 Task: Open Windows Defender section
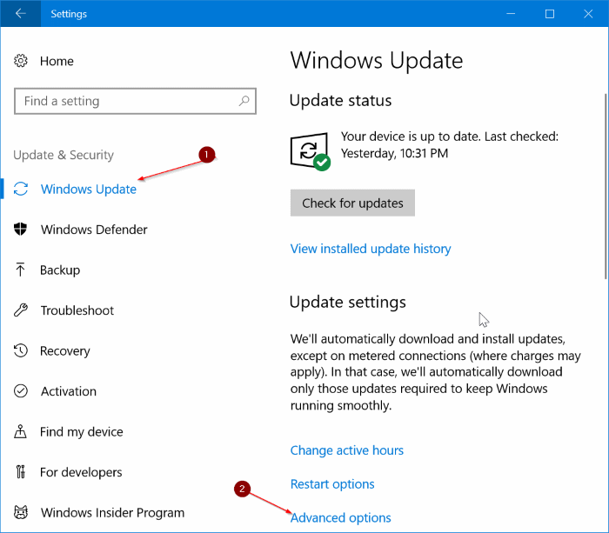coord(94,230)
